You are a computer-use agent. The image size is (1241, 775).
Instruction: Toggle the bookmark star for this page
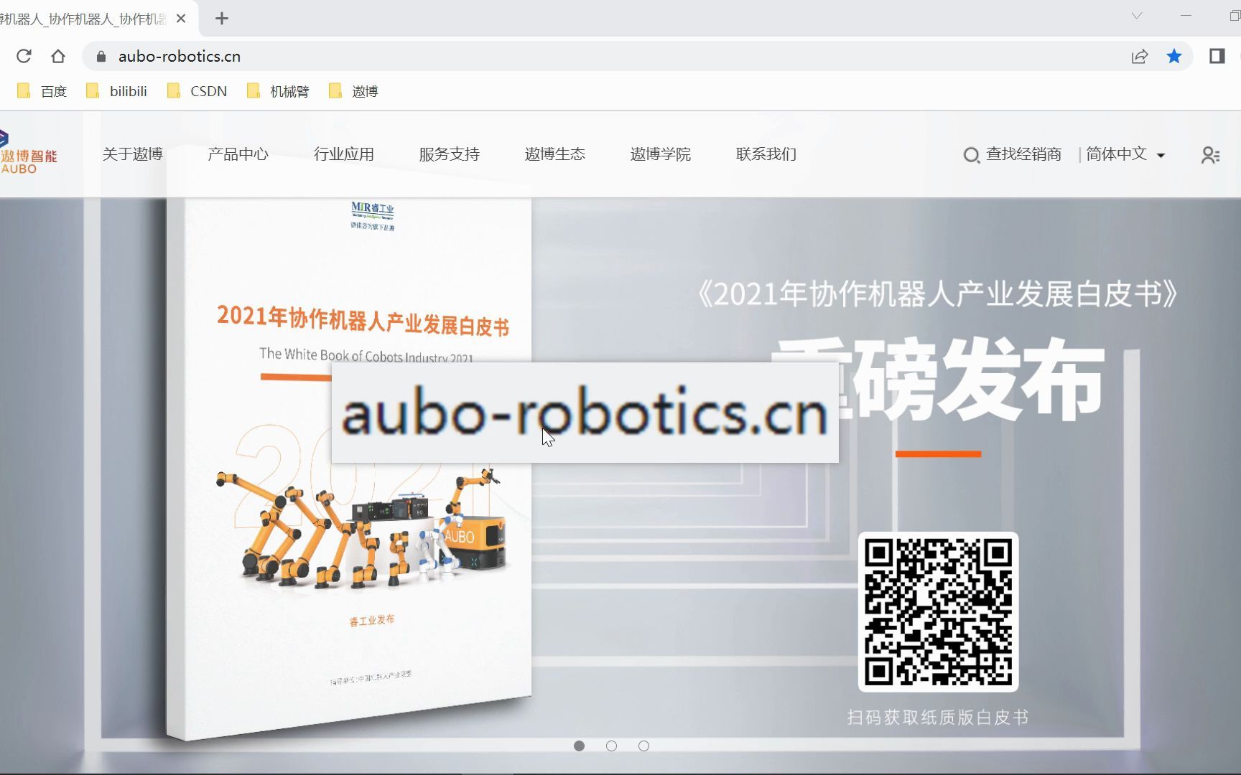pos(1174,56)
